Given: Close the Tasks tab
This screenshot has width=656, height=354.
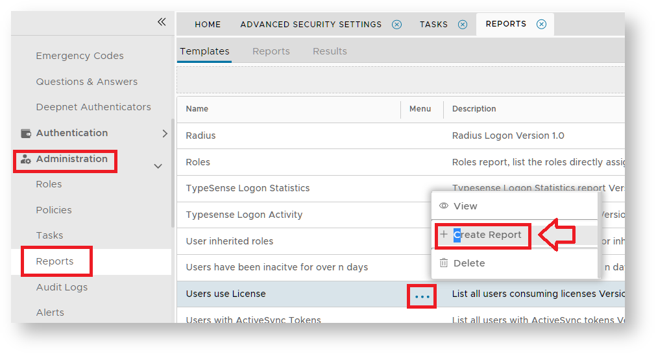Looking at the screenshot, I should (x=463, y=25).
